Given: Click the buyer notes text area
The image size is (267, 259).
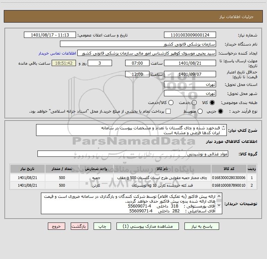Looking at the screenshot, I should (131, 203).
